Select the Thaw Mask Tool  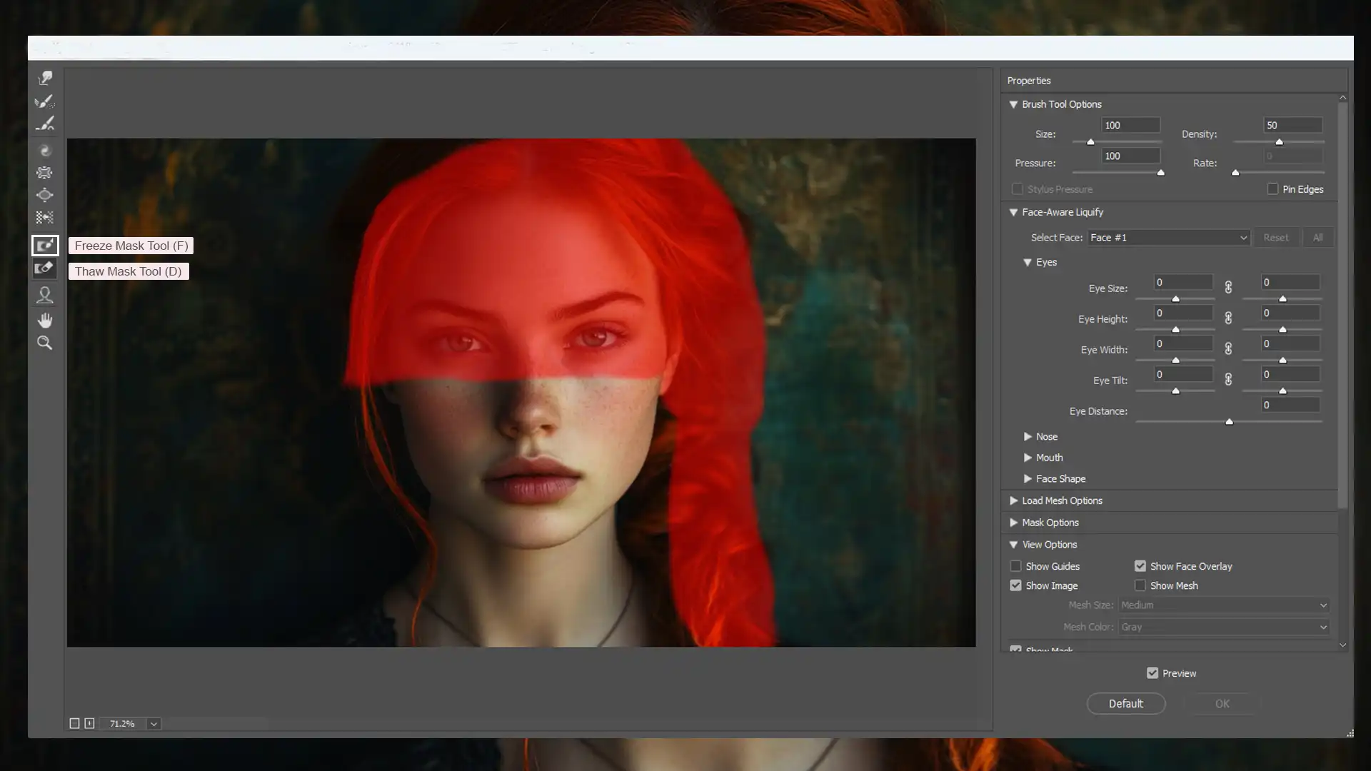[44, 269]
